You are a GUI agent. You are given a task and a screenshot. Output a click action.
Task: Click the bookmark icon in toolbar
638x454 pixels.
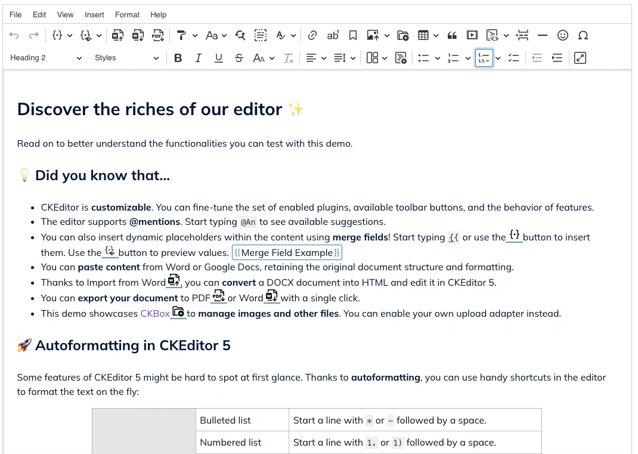353,36
